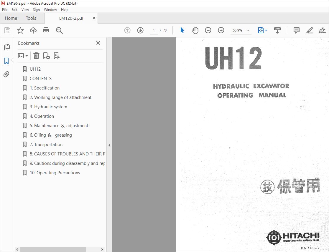Open the Attachments paperclip panel
Image resolution: width=329 pixels, height=252 pixels.
tap(6, 74)
